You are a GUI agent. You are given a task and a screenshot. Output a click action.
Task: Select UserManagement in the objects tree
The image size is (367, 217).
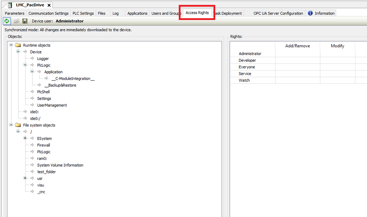click(52, 105)
